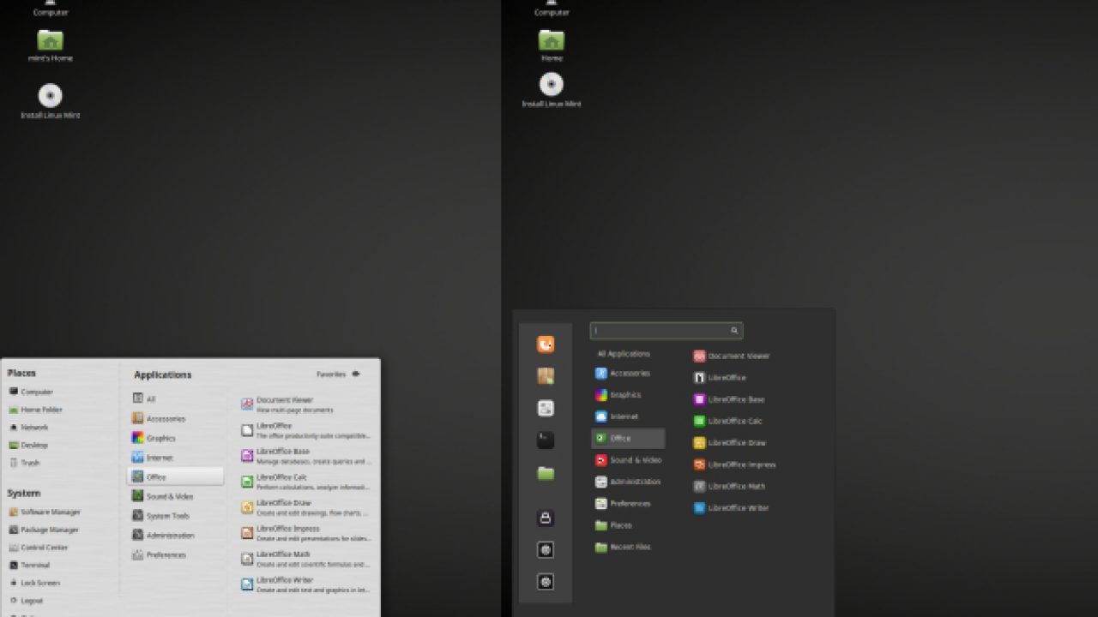Click the search magnifier in dark menu
Image resolution: width=1098 pixels, height=617 pixels.
coord(734,331)
